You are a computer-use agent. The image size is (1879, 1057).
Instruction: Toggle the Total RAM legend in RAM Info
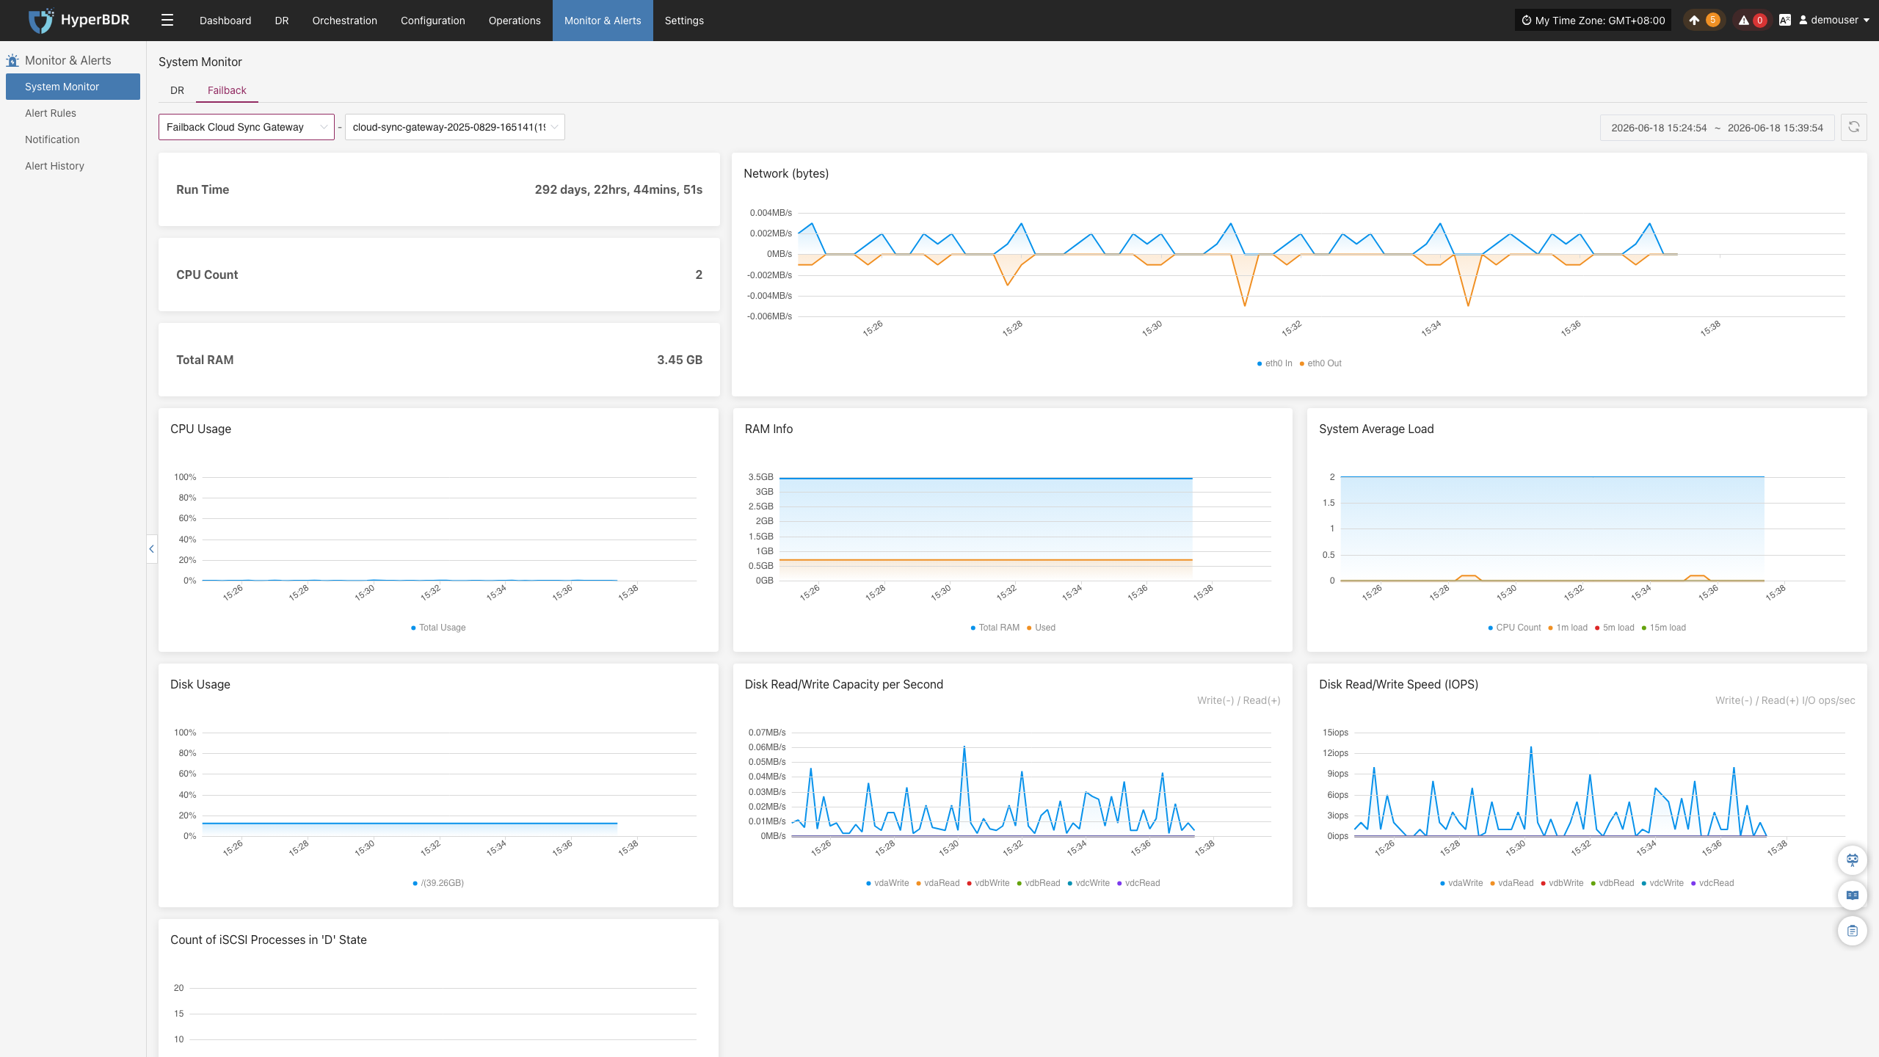pos(995,628)
